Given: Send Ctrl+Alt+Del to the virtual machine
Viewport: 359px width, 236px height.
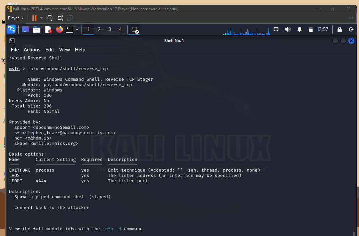Looking at the screenshot, I should pyautogui.click(x=49, y=18).
